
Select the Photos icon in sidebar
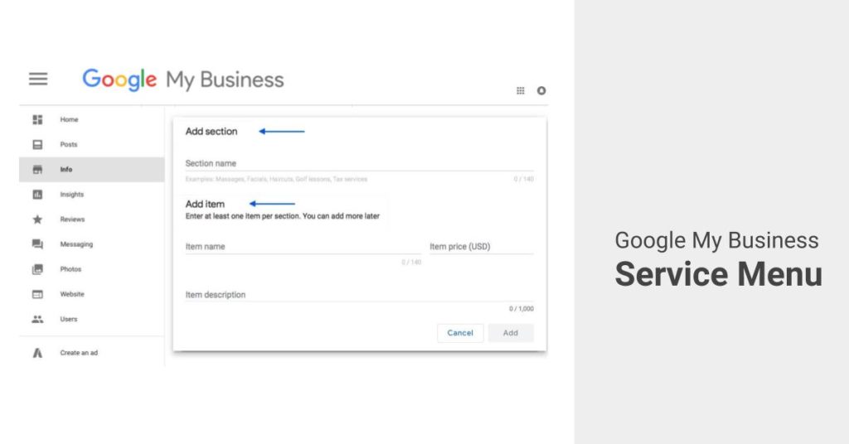pyautogui.click(x=37, y=269)
